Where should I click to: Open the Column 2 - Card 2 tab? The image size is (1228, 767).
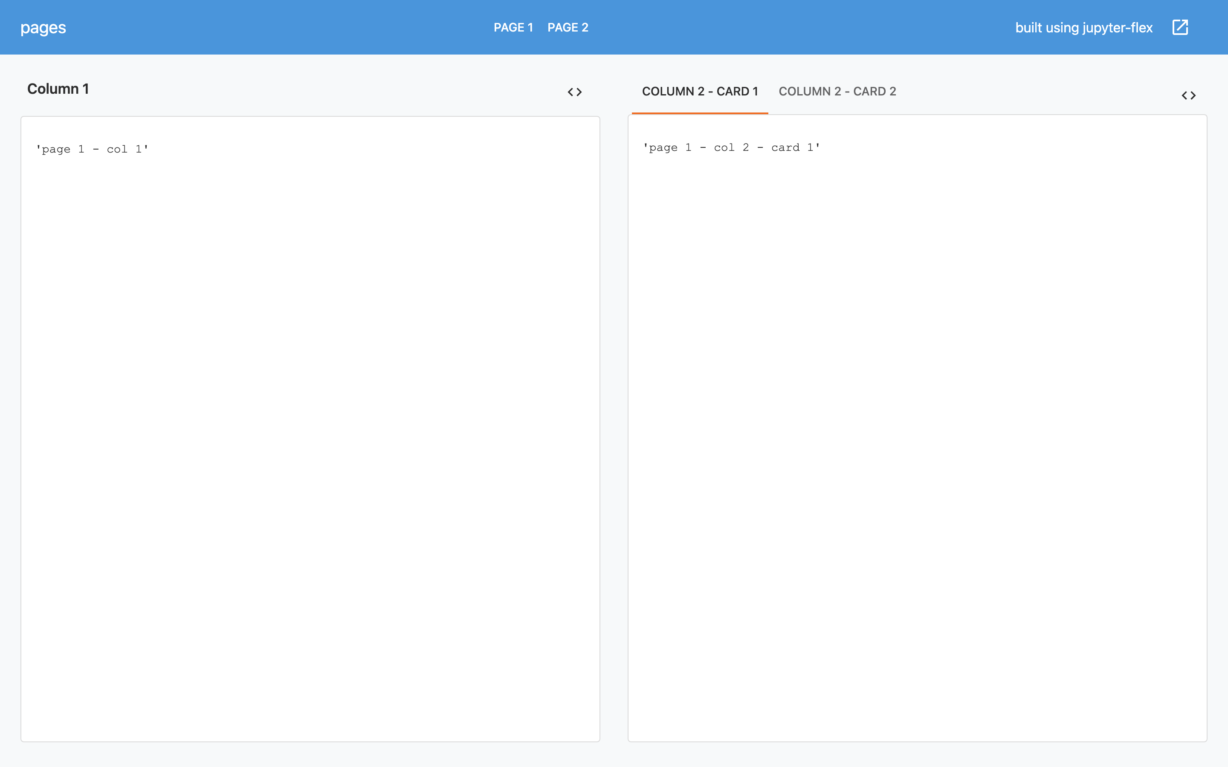tap(837, 91)
